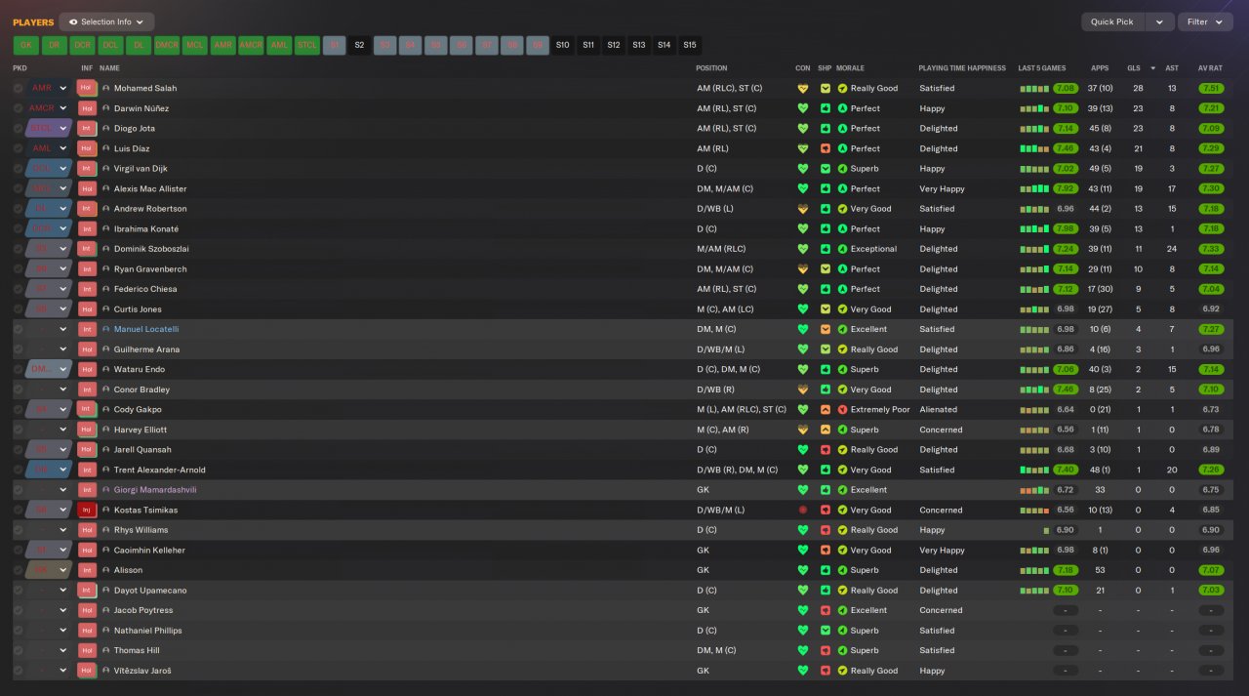Select the S15 substitute slot

coord(690,45)
